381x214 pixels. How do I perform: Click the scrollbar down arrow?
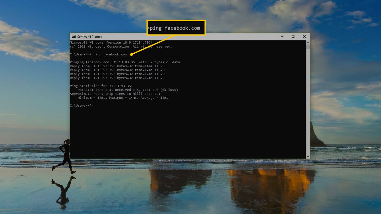(x=308, y=157)
